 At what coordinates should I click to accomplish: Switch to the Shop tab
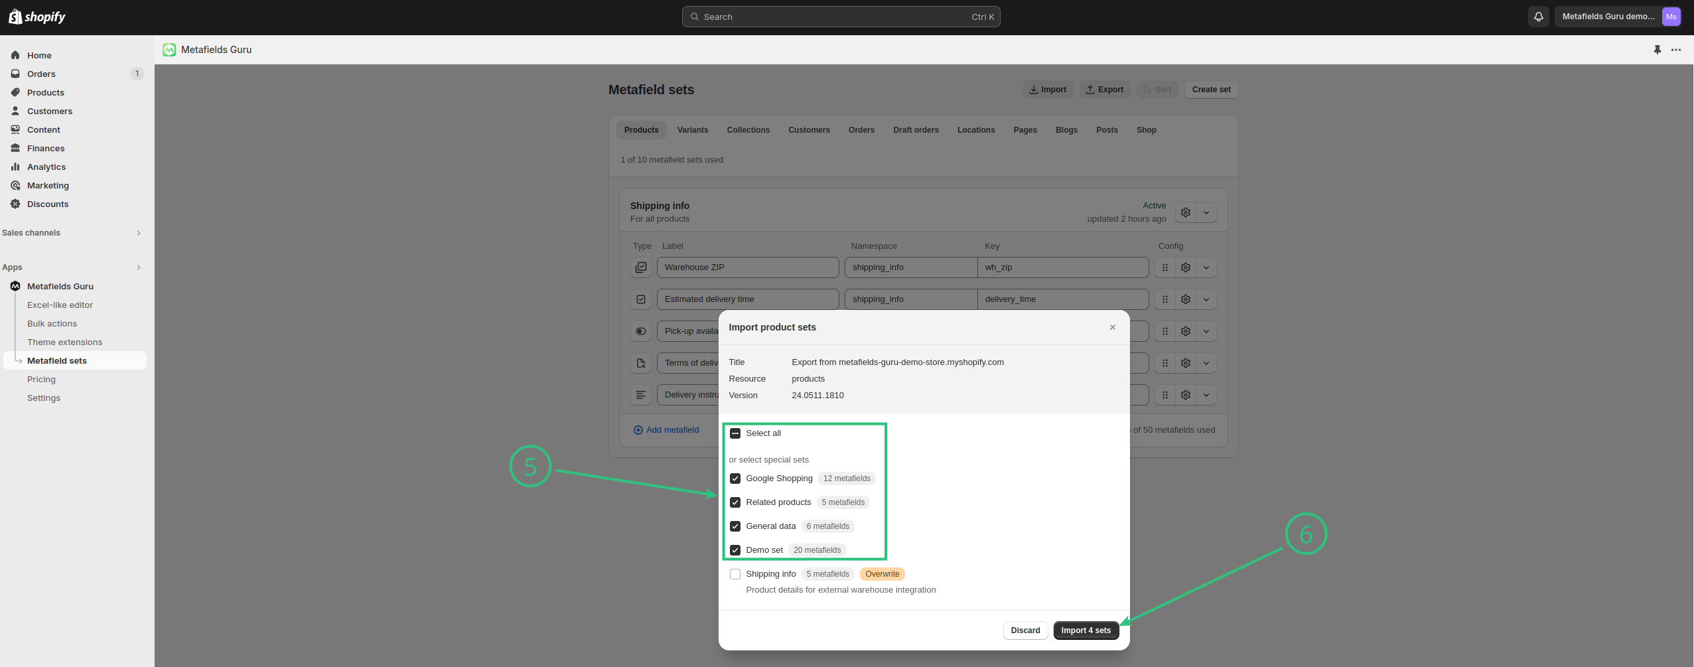tap(1146, 130)
